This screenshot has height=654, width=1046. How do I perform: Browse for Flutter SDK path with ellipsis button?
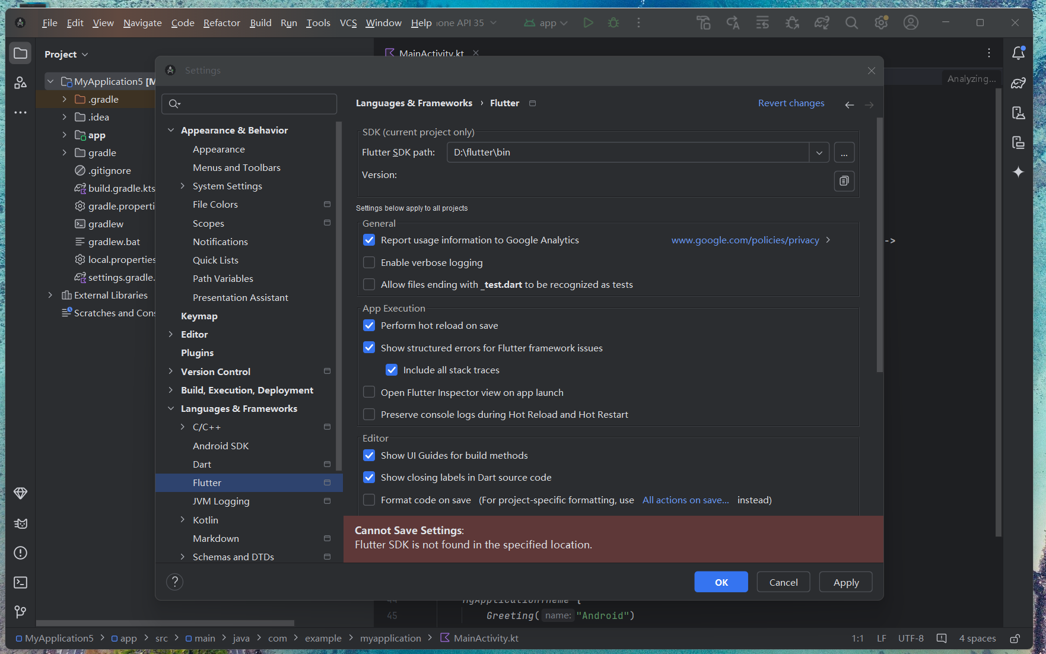[844, 153]
